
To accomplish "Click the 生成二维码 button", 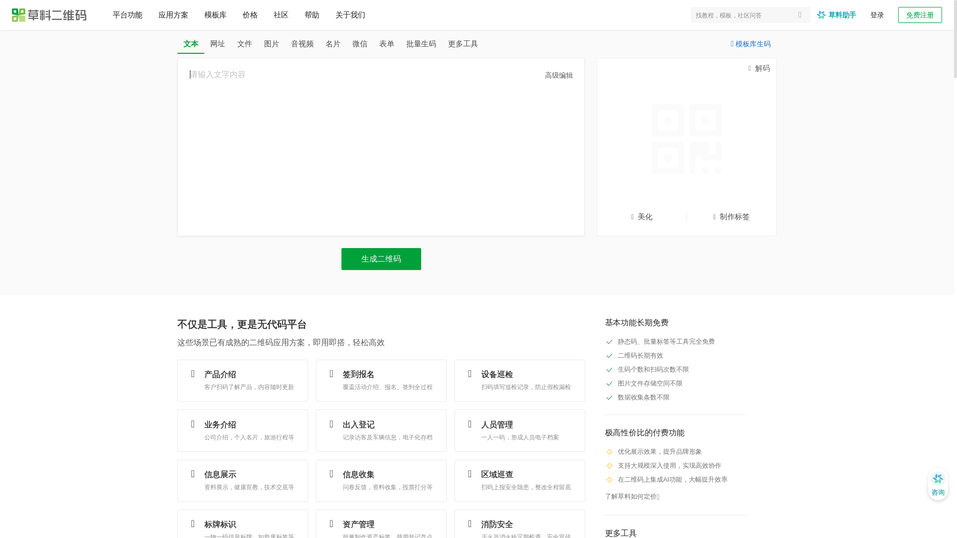I will (x=381, y=259).
